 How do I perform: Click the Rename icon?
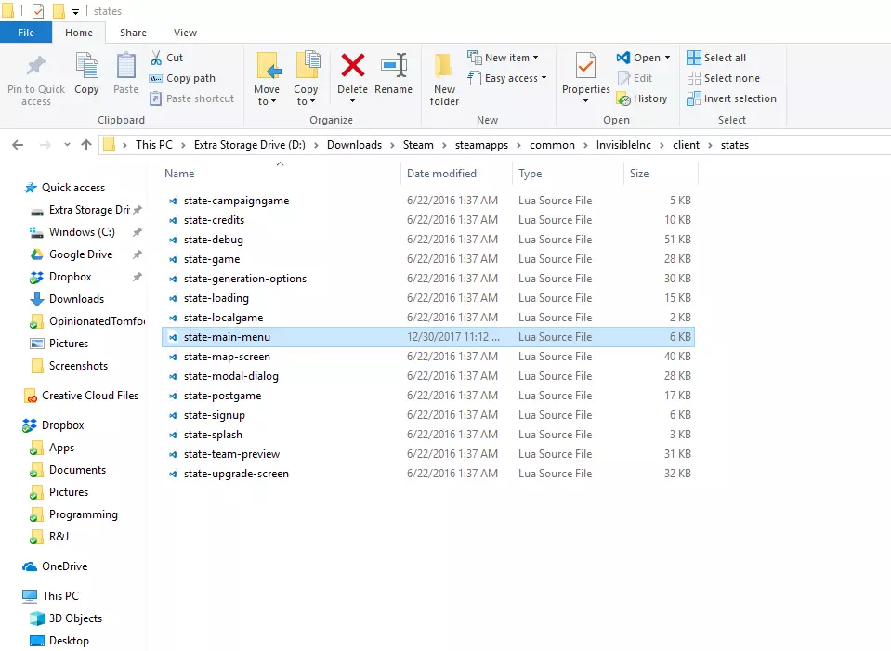pos(393,66)
